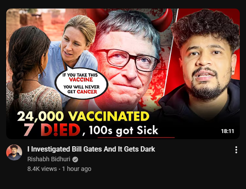The height and width of the screenshot is (189, 246).
Task: Click the '7 D!ED' red text
Action: 52,130
